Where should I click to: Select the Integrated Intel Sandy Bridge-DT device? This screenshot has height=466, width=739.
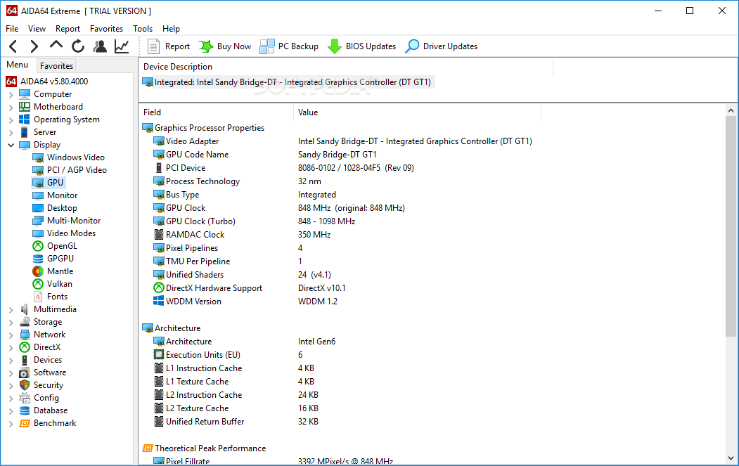[287, 82]
